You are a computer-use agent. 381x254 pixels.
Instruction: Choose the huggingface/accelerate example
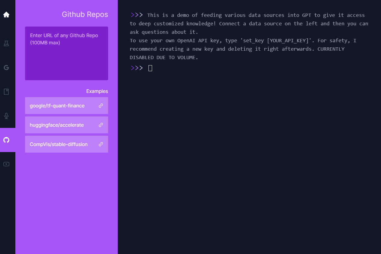[x=67, y=125]
